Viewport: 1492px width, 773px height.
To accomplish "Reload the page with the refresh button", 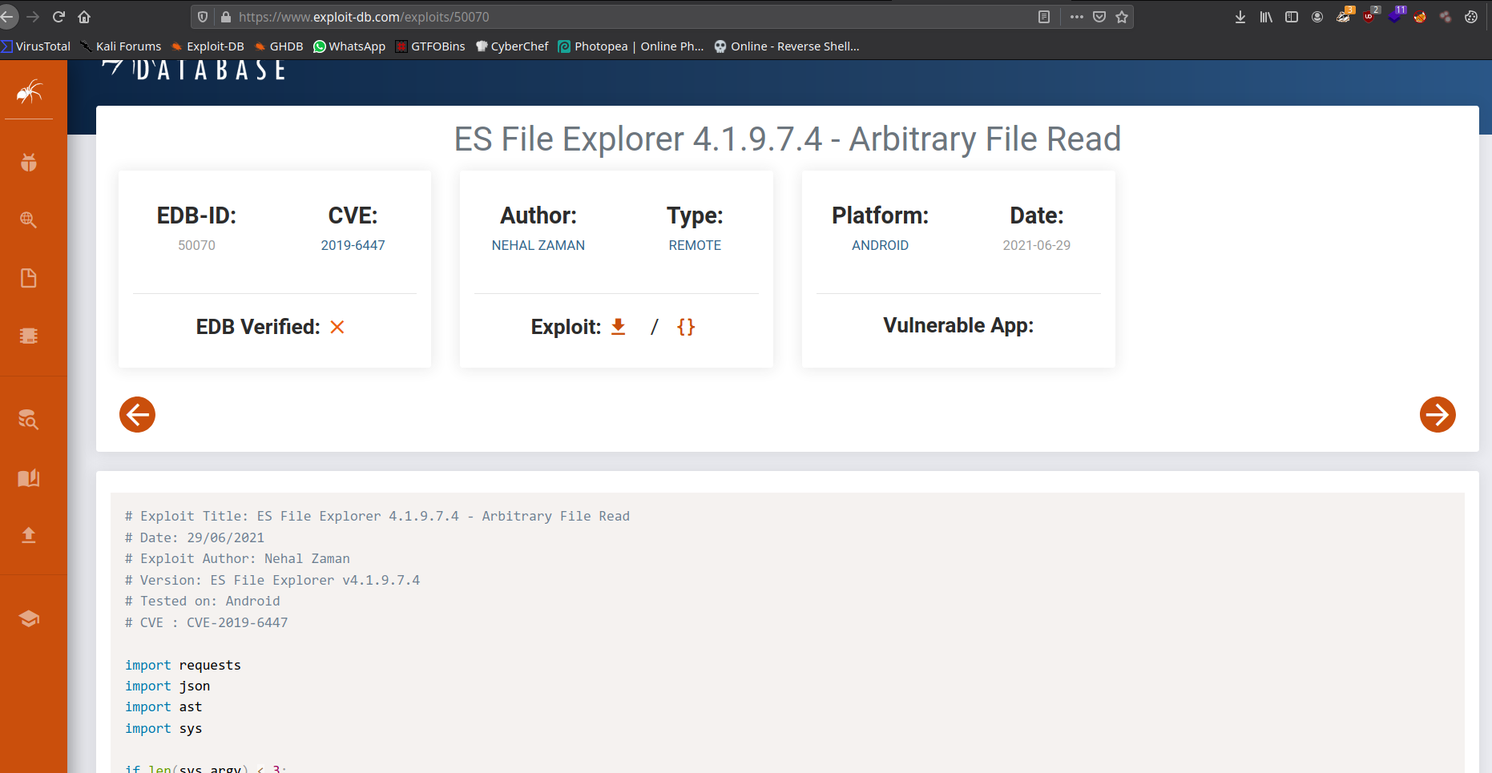I will coord(58,17).
